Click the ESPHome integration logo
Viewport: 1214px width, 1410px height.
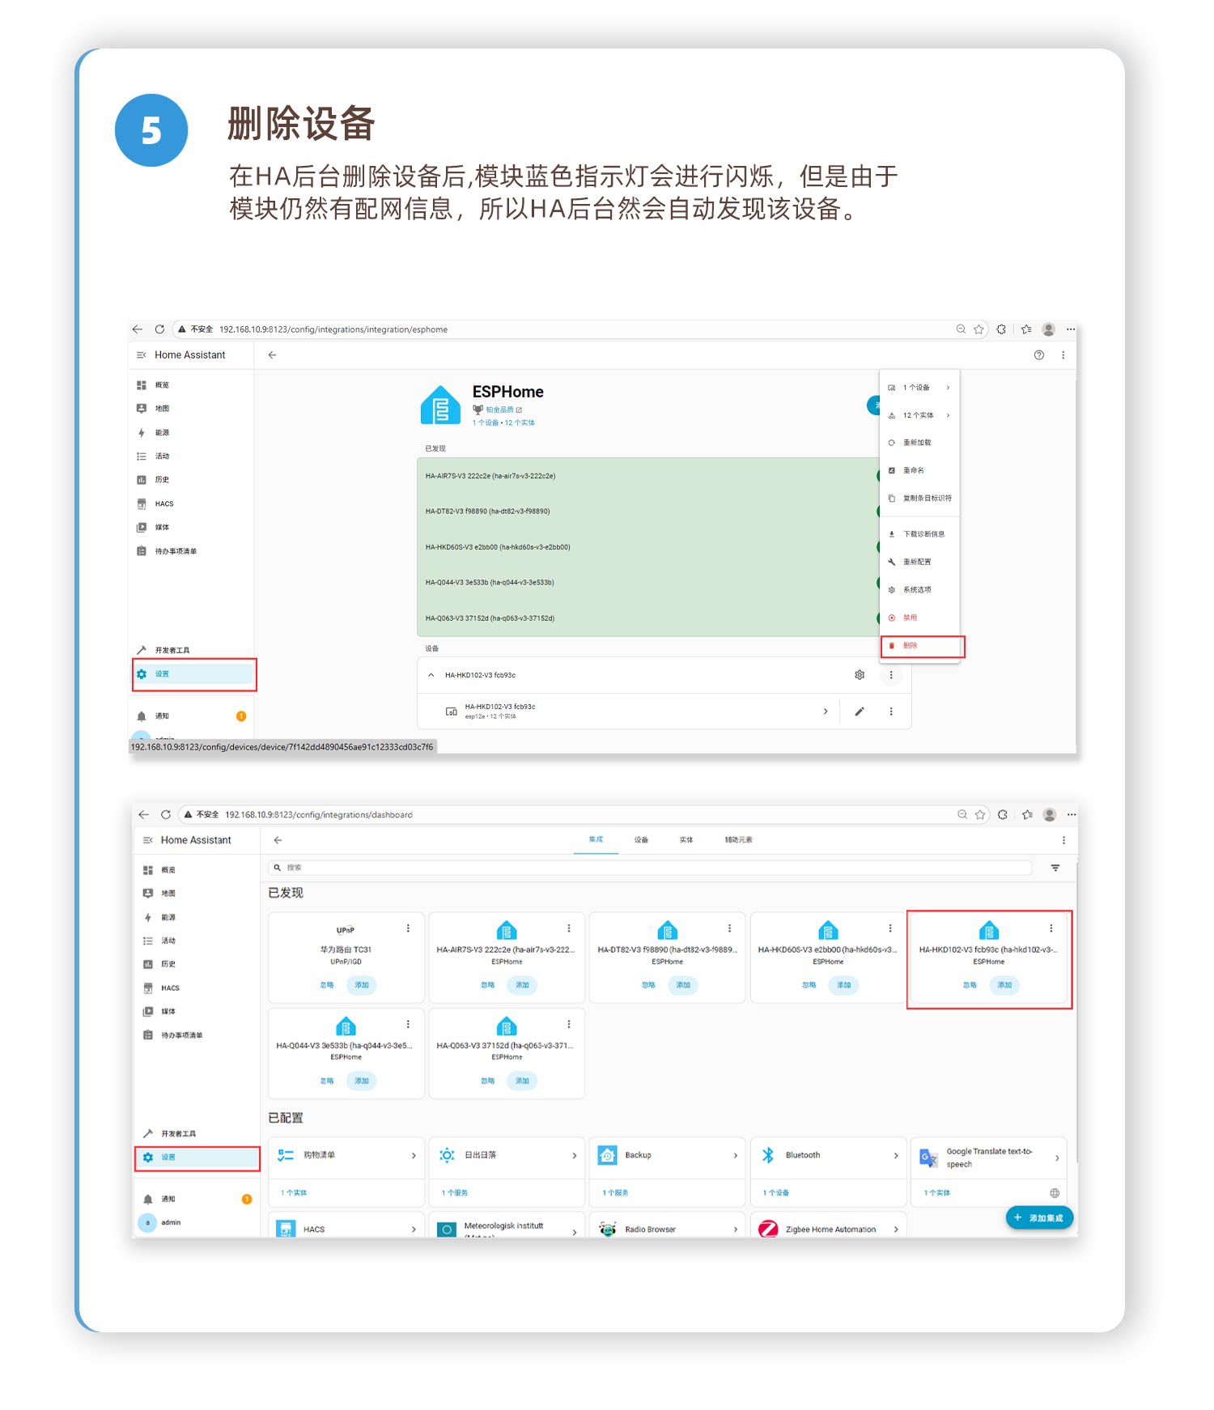tap(440, 405)
